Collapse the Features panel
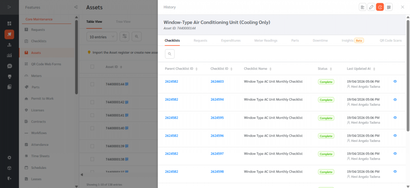 [76, 7]
